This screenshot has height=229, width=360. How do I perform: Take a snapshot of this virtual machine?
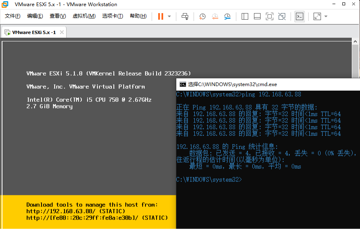point(202,16)
